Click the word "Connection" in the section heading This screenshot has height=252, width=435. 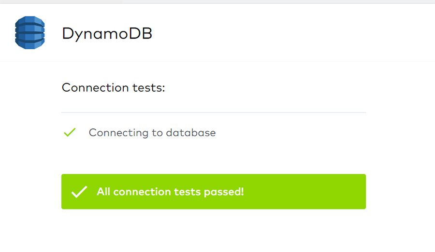[x=95, y=88]
